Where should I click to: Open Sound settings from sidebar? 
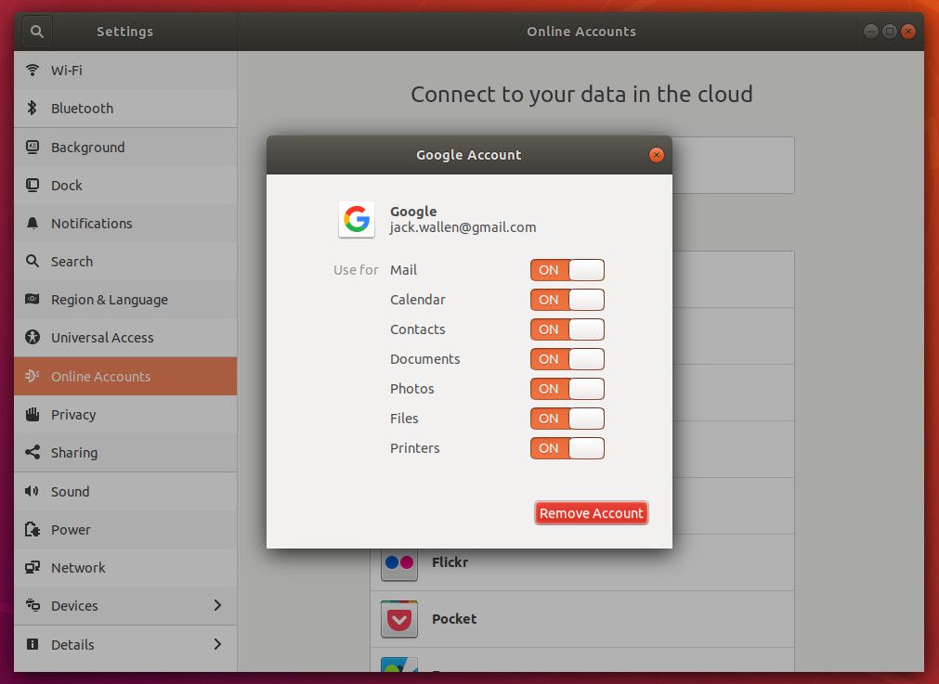(125, 491)
